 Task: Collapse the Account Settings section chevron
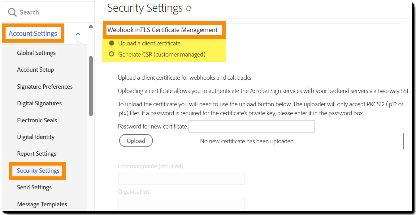(78, 33)
